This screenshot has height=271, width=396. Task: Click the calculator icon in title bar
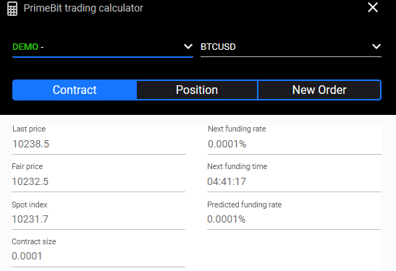pyautogui.click(x=12, y=9)
